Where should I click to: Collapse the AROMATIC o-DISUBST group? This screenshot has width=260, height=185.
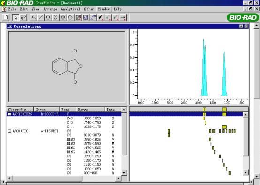click(9, 131)
